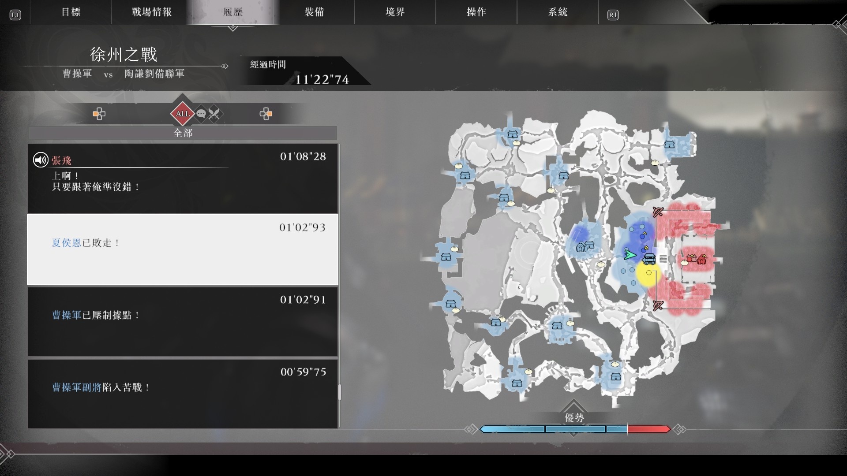
Task: Click the battle log scrollbar thumb
Action: point(339,392)
